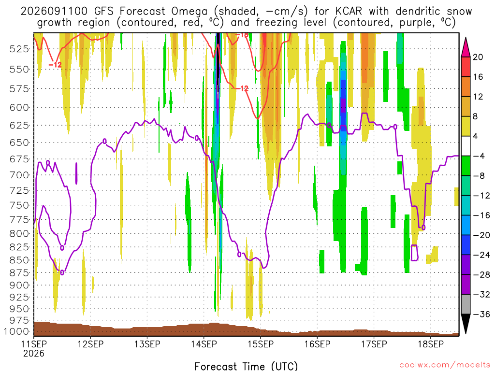Viewport: 495px width, 371px height.
Task: Click the 1000 pressure level label
Action: (17, 331)
